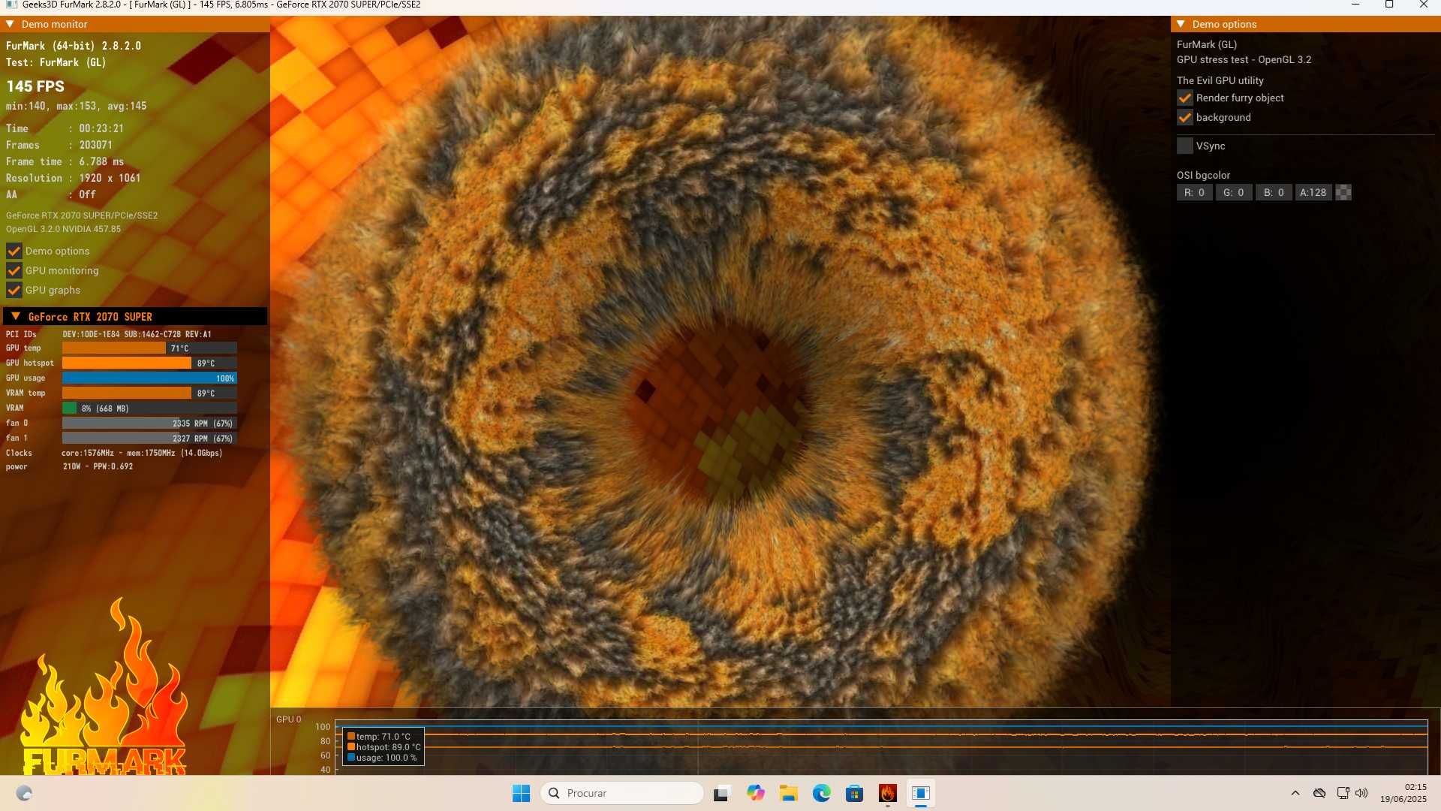Click the GPU usage 100% bar
This screenshot has height=811, width=1441.
(x=149, y=378)
